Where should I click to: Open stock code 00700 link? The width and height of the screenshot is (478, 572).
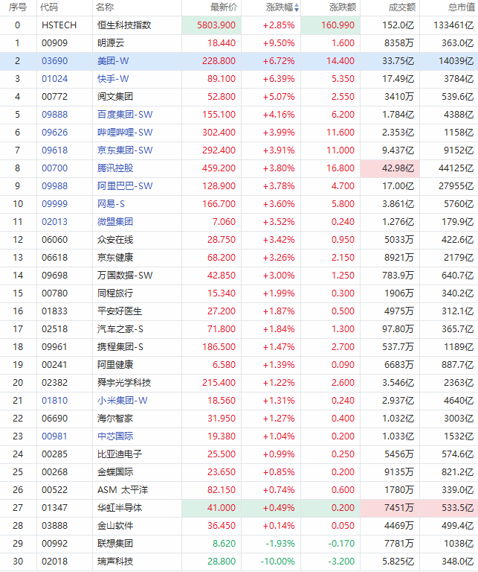coord(54,168)
